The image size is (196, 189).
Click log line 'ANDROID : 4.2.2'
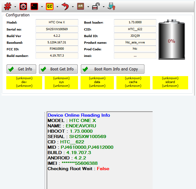coord(67,158)
